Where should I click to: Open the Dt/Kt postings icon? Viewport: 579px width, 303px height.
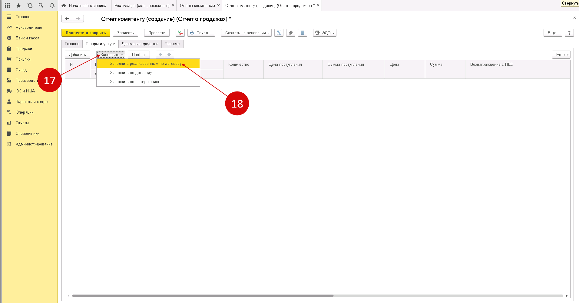pos(180,33)
